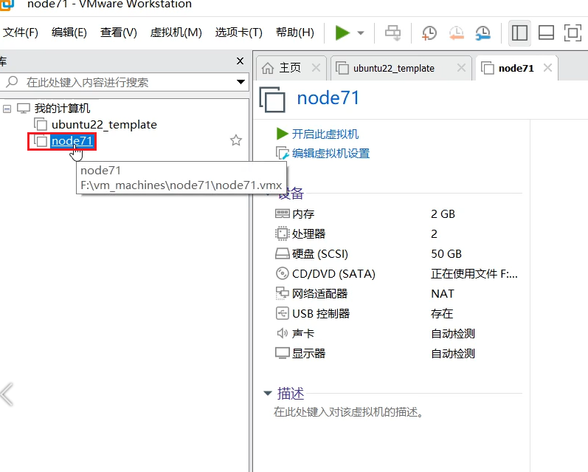Collapse the 我的计算机 tree node

tap(7, 109)
